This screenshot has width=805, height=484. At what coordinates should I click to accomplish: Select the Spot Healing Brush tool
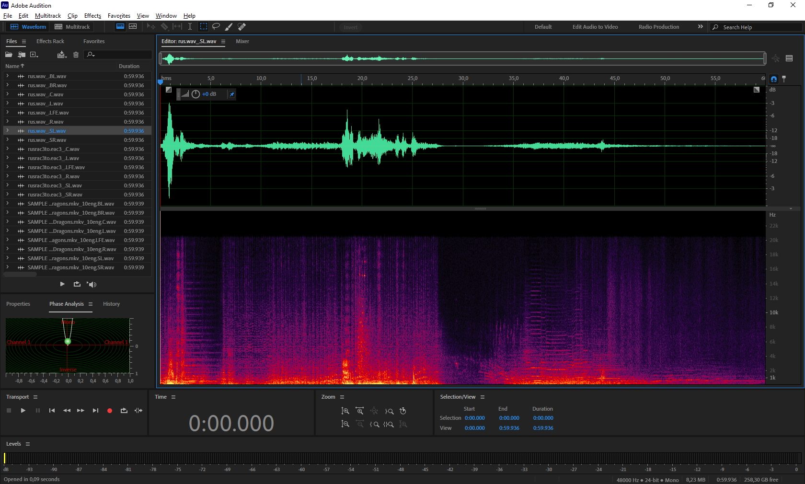coord(242,27)
